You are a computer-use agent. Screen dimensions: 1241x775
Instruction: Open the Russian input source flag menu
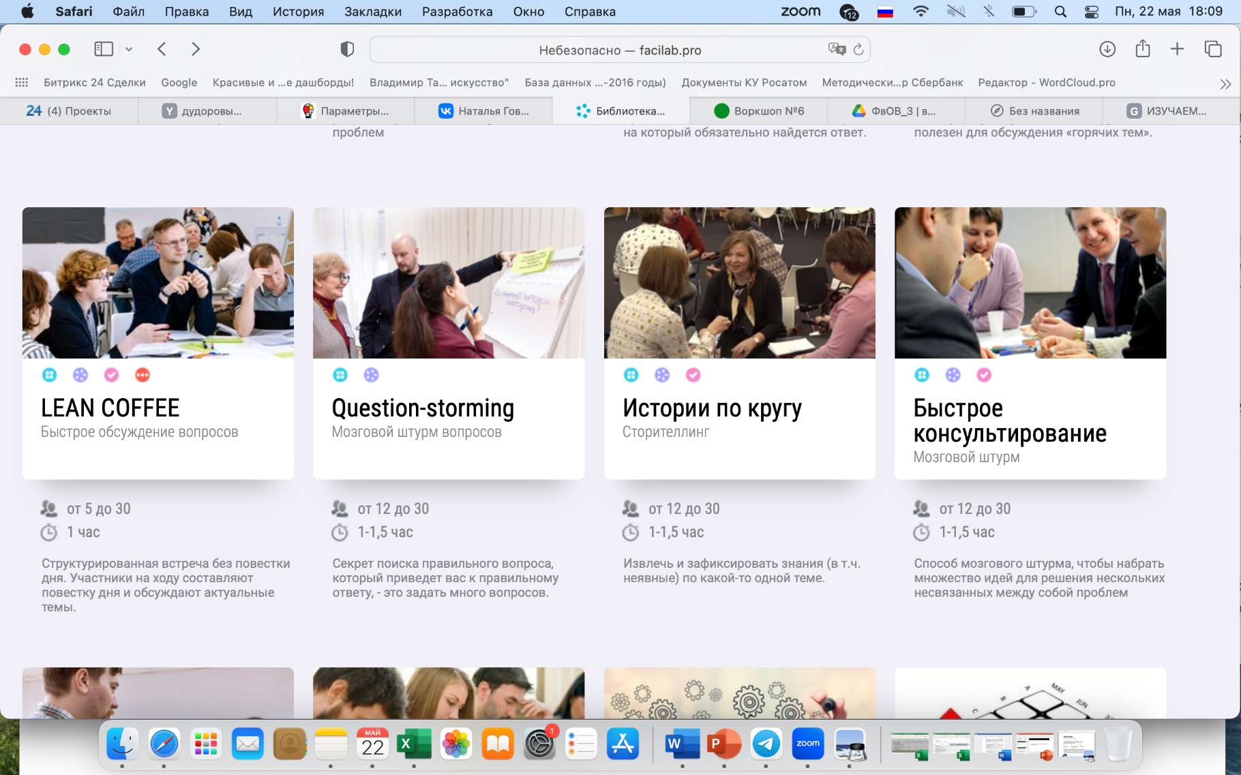coord(885,12)
